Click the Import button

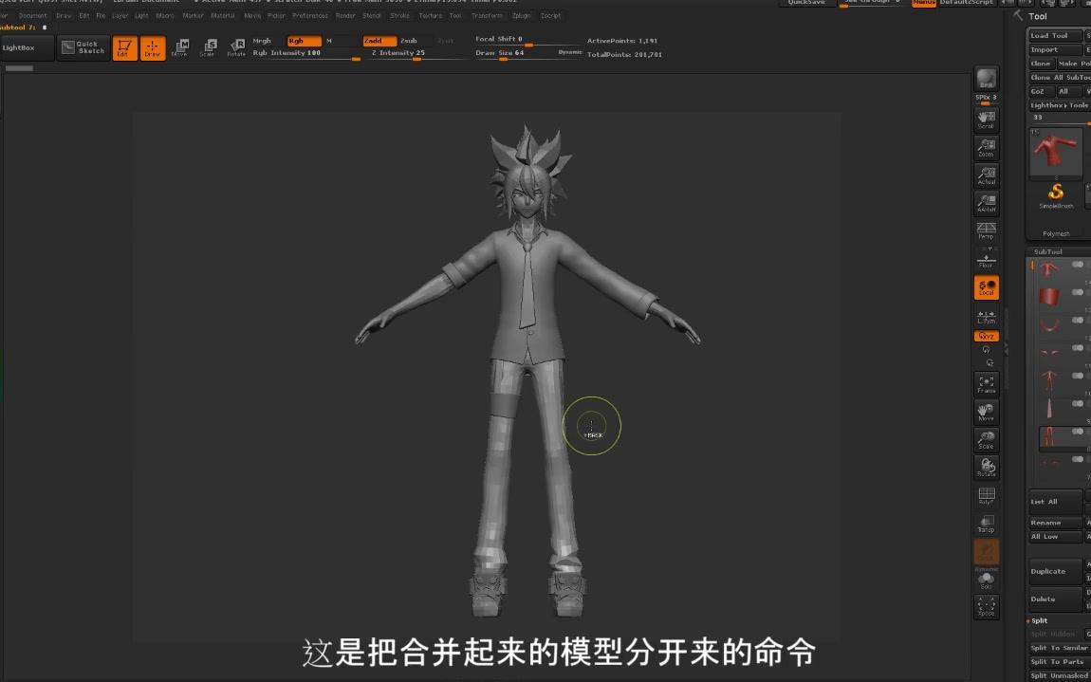pyautogui.click(x=1056, y=49)
